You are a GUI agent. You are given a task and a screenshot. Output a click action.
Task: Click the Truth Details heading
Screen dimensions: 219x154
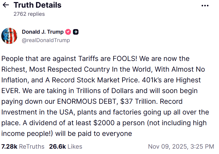(x=37, y=5)
